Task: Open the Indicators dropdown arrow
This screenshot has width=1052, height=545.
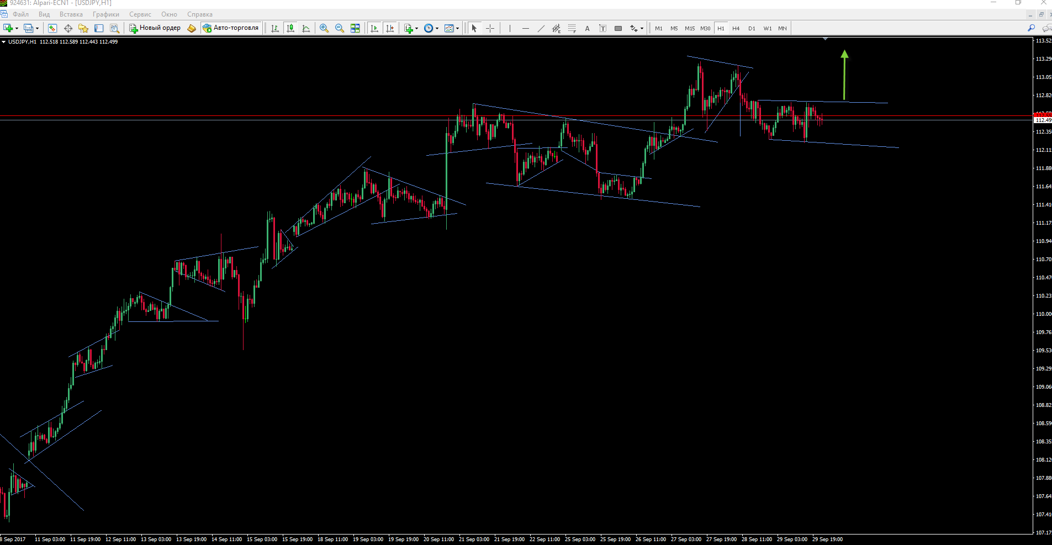Action: (x=417, y=29)
